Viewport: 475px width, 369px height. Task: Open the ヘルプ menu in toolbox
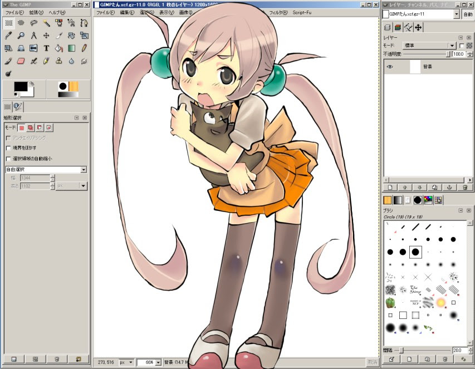(57, 12)
